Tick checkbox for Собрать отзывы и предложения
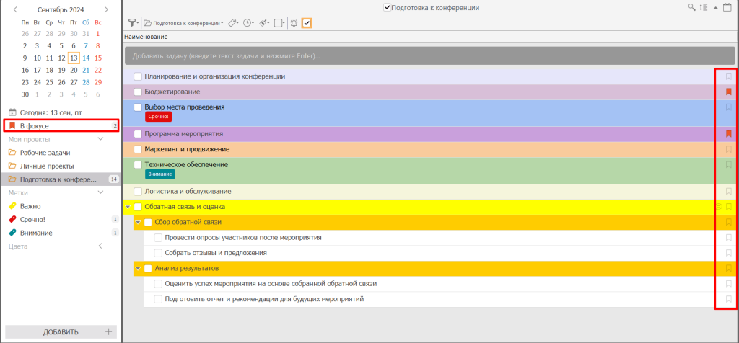This screenshot has width=739, height=343. point(158,253)
